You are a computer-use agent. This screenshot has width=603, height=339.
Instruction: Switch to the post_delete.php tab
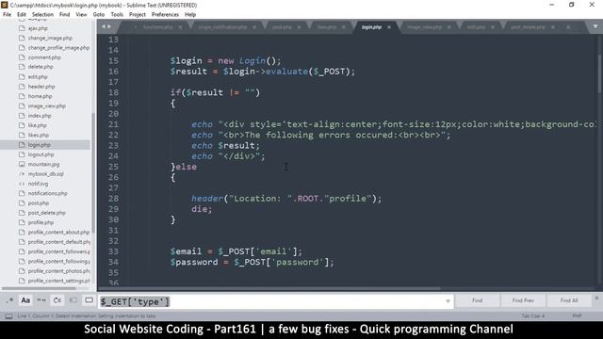tap(528, 27)
